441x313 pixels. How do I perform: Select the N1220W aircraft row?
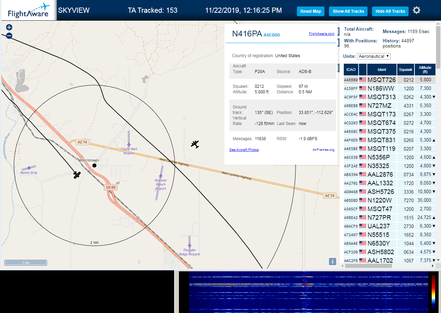click(390, 200)
